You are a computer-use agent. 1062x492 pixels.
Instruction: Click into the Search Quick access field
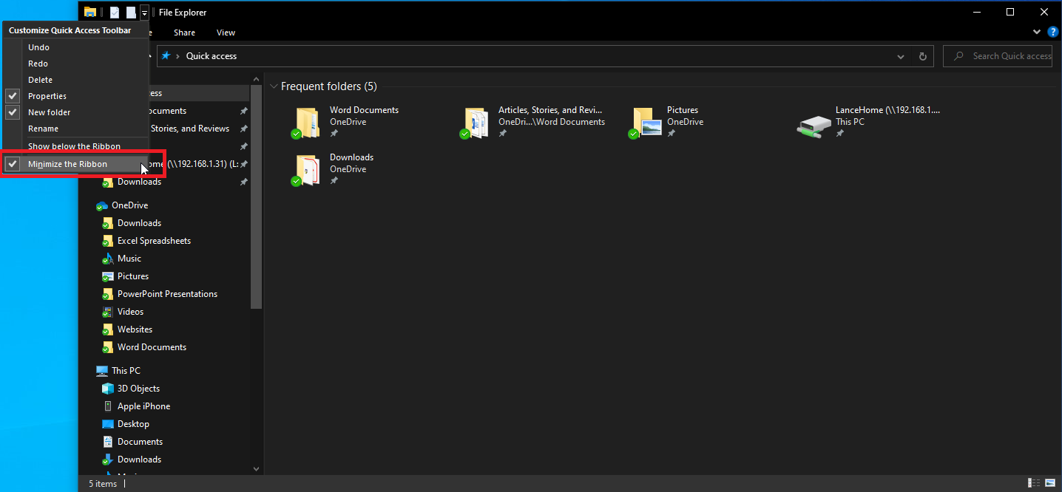(998, 56)
